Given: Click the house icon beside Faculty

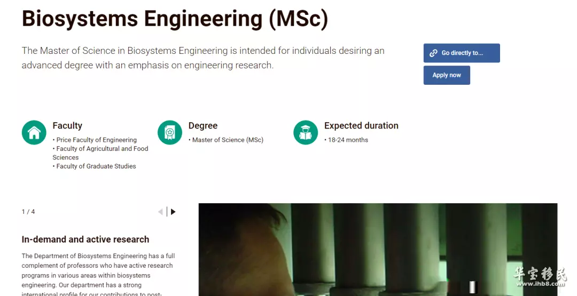Looking at the screenshot, I should (x=34, y=132).
